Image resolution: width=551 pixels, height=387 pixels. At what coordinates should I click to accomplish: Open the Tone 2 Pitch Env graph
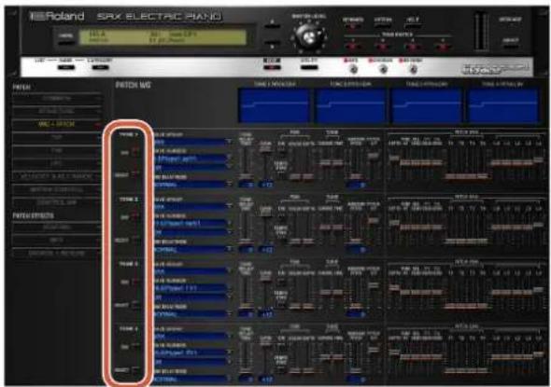350,105
